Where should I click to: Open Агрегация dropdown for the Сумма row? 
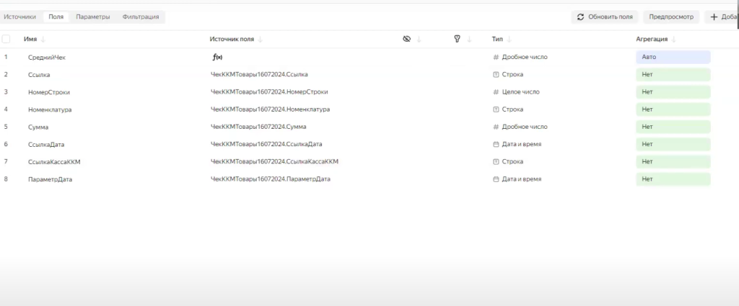pos(673,127)
